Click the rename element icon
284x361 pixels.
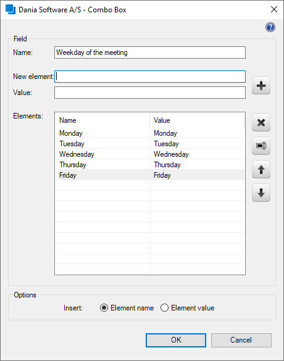(x=261, y=146)
